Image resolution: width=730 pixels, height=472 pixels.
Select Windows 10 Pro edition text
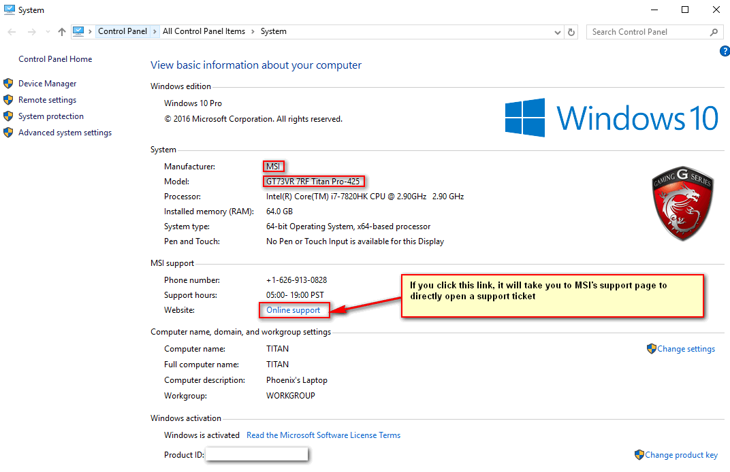point(193,103)
